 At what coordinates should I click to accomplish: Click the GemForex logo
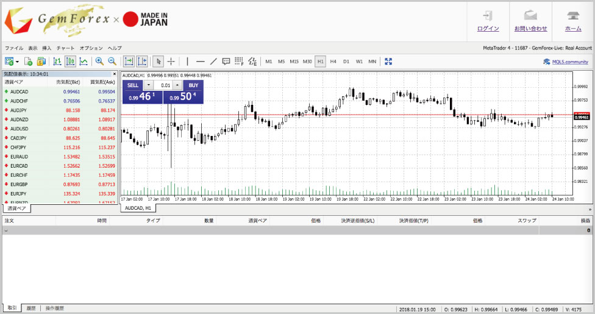coord(57,20)
